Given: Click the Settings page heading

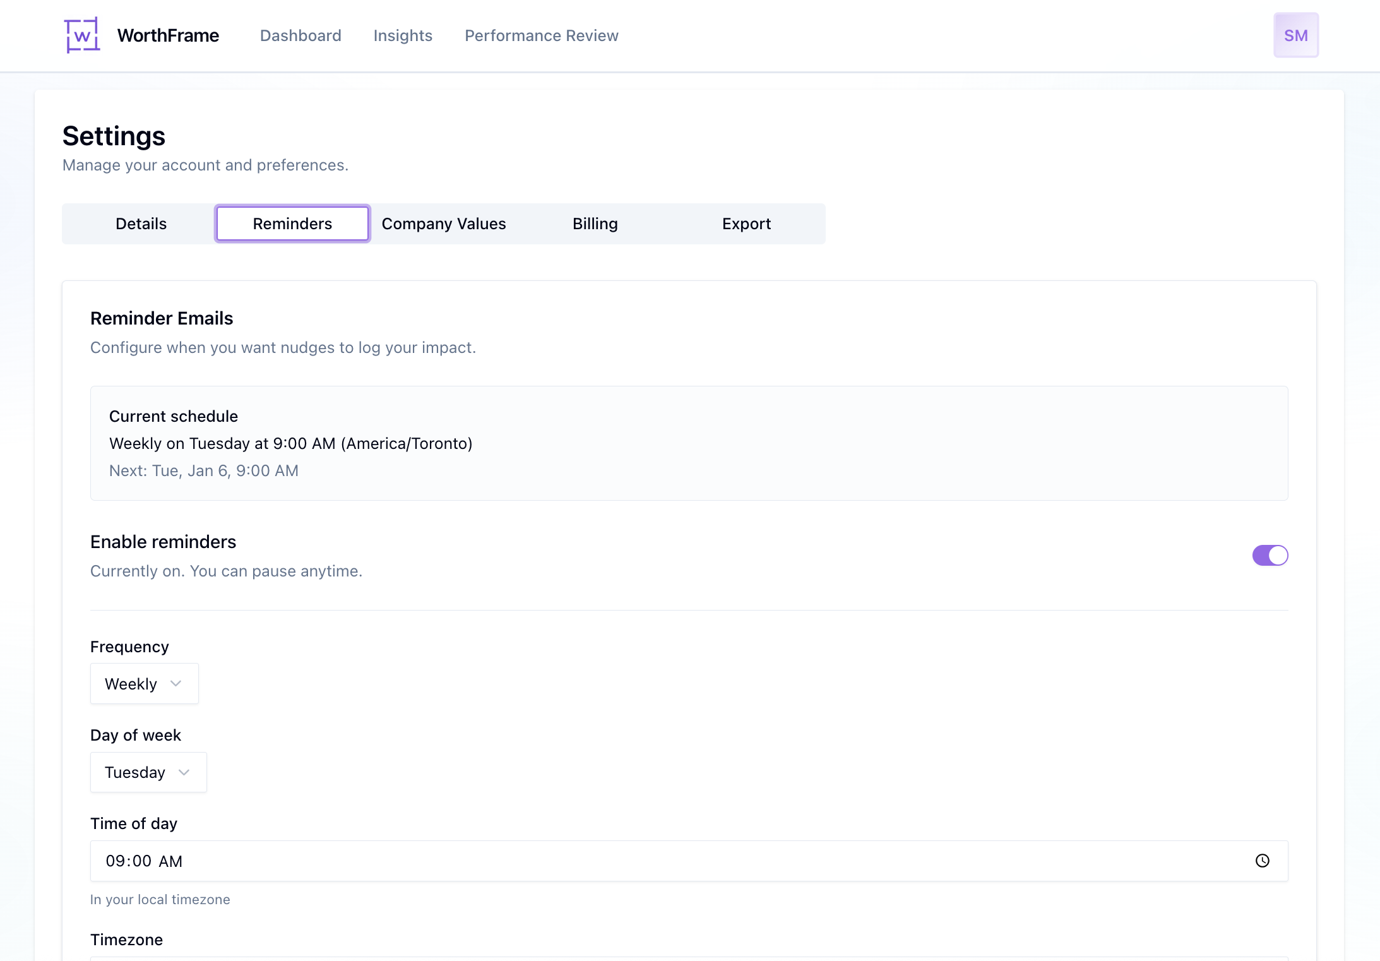Looking at the screenshot, I should click(x=114, y=135).
